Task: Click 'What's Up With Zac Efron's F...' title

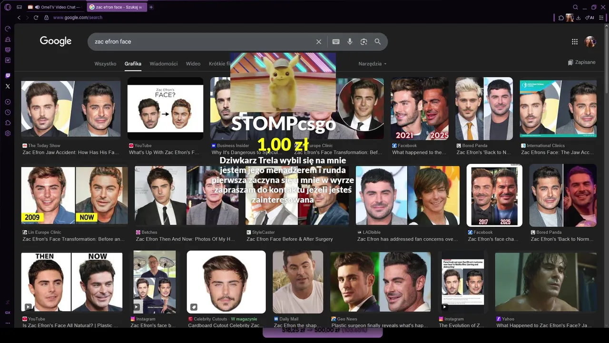Action: tap(164, 152)
